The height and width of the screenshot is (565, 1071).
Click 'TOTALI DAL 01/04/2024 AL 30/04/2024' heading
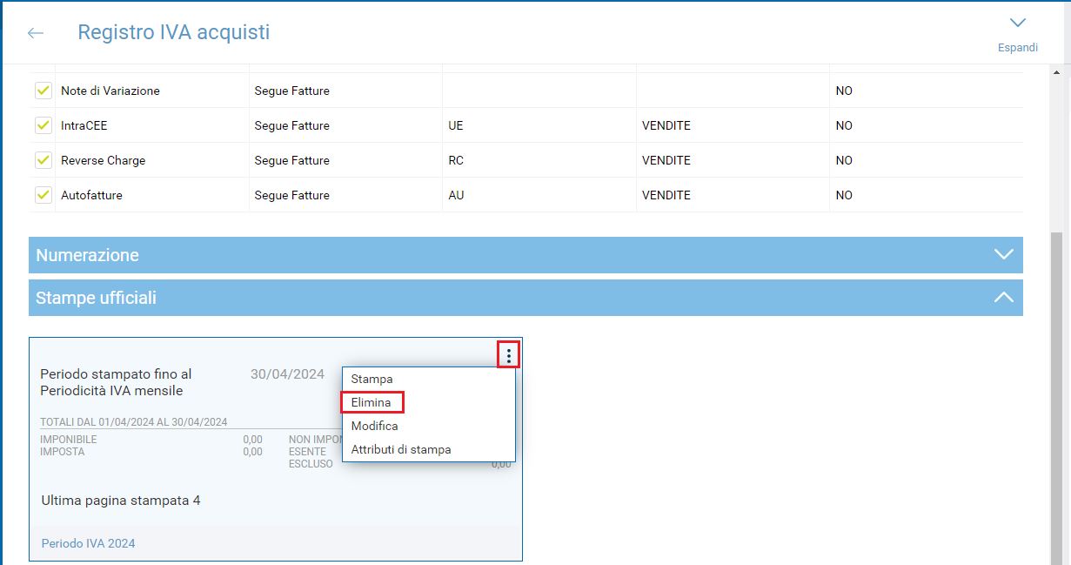(134, 422)
